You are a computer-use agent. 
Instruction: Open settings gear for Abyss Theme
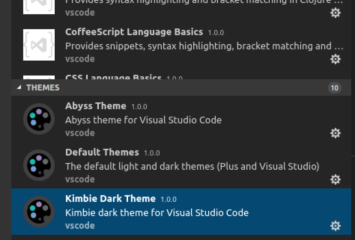tap(336, 133)
